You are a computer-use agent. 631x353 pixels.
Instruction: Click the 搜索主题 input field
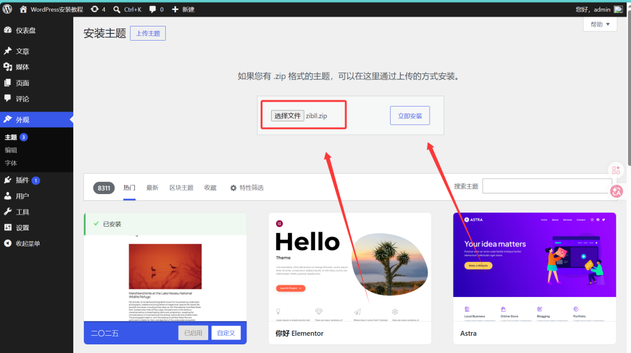[547, 186]
